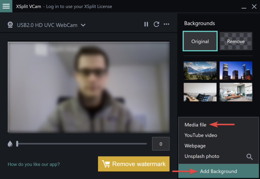Click the Log in to use your XSplit License text
Viewport: 260px width, 179px height.
(x=79, y=6)
